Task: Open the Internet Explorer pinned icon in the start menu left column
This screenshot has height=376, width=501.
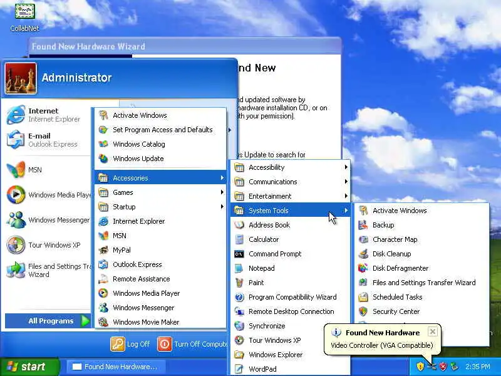Action: (16, 115)
